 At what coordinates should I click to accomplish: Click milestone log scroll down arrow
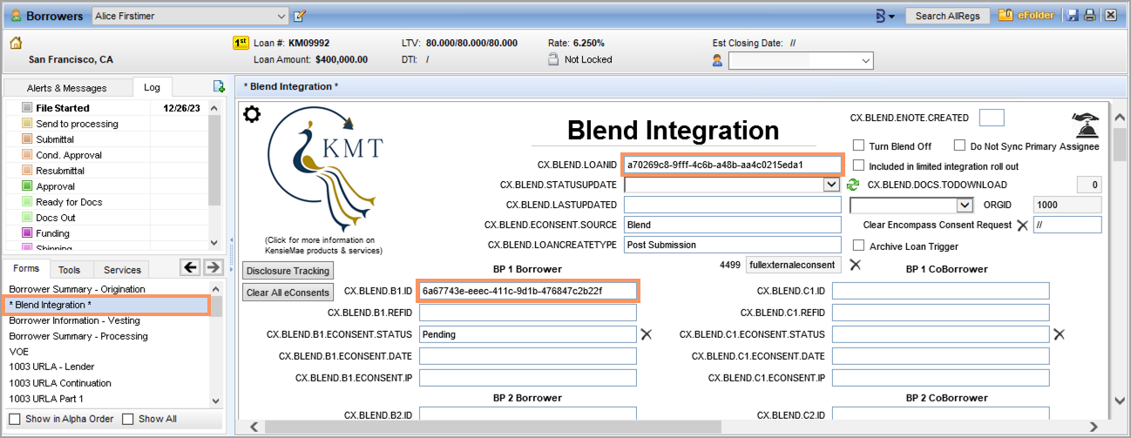pyautogui.click(x=215, y=243)
